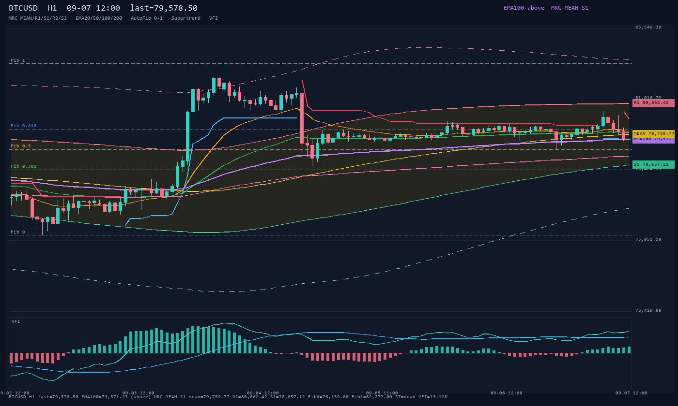Click the 81,016.79 price axis label

pos(648,98)
